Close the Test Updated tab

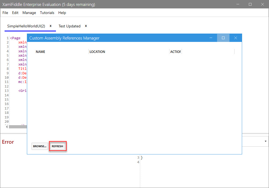pos(86,26)
